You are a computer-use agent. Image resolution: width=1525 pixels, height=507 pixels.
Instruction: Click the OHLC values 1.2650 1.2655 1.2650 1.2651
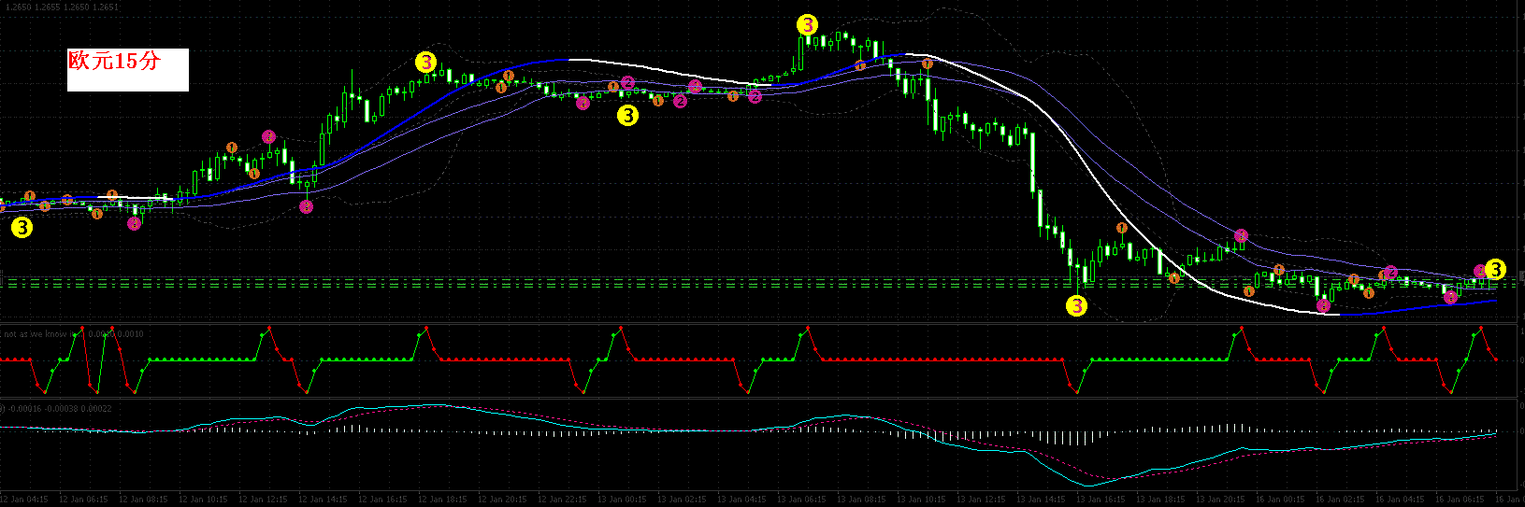(x=62, y=6)
